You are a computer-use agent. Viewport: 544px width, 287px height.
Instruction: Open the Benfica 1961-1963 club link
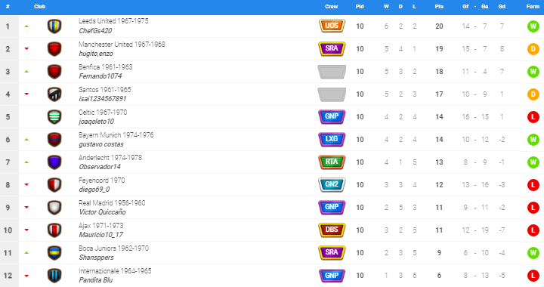[x=106, y=67]
